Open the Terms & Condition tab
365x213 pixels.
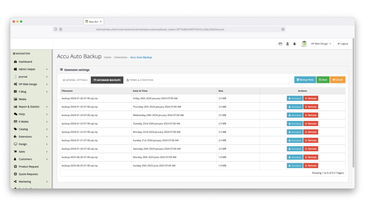pos(140,80)
